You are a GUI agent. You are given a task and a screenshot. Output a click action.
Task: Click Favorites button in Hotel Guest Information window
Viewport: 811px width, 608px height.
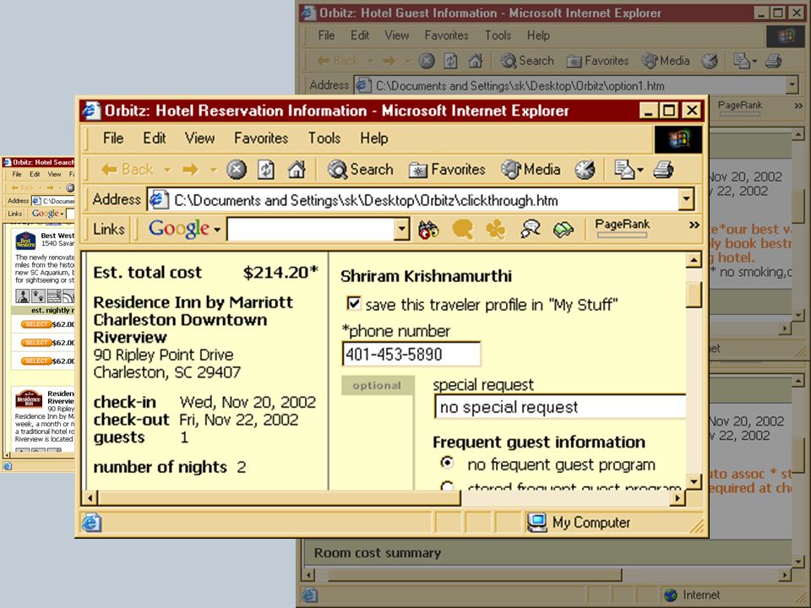[x=597, y=61]
